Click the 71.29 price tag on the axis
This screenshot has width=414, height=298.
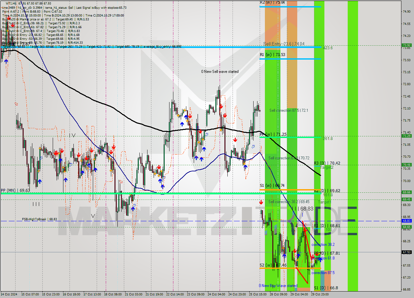(x=407, y=136)
